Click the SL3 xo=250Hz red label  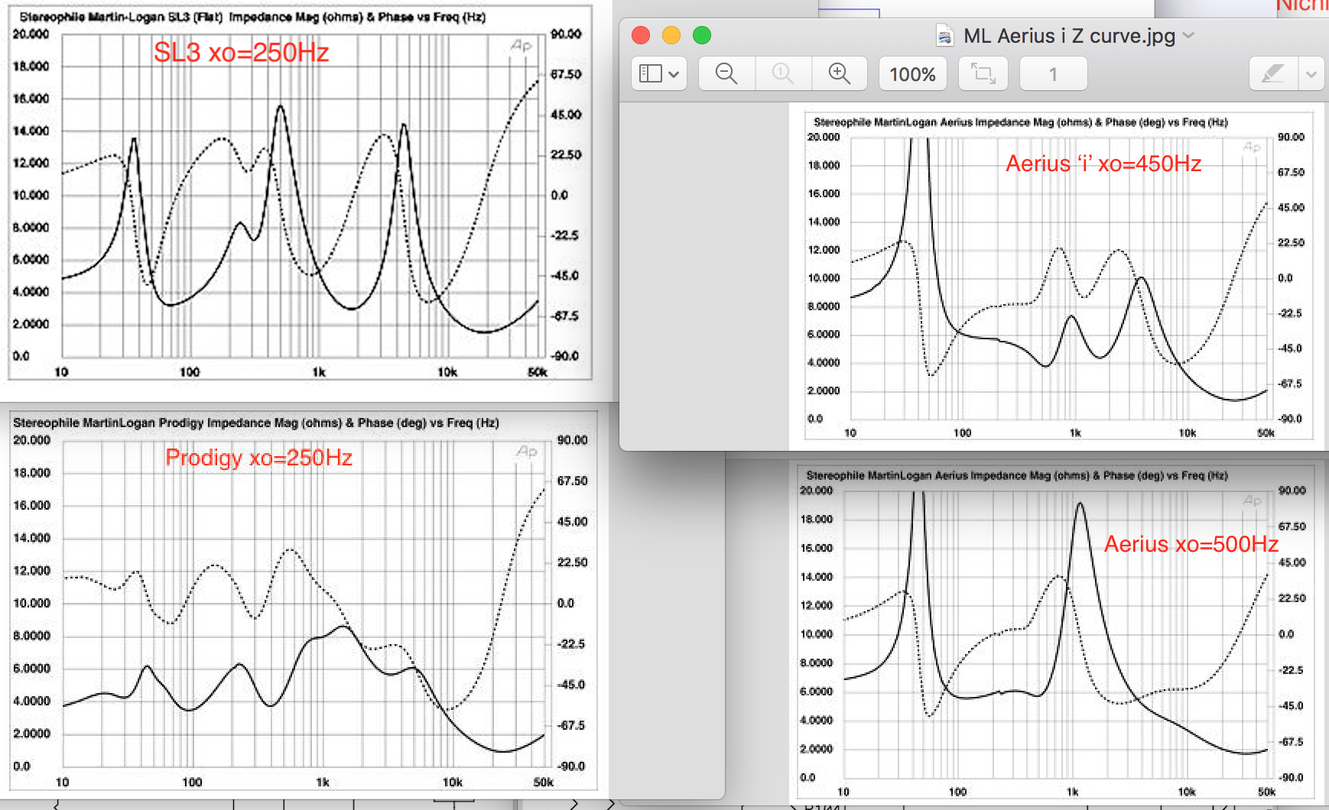click(x=241, y=53)
